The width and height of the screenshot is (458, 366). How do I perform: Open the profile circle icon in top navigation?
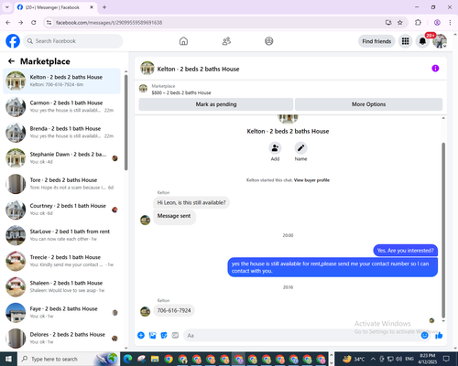(269, 41)
